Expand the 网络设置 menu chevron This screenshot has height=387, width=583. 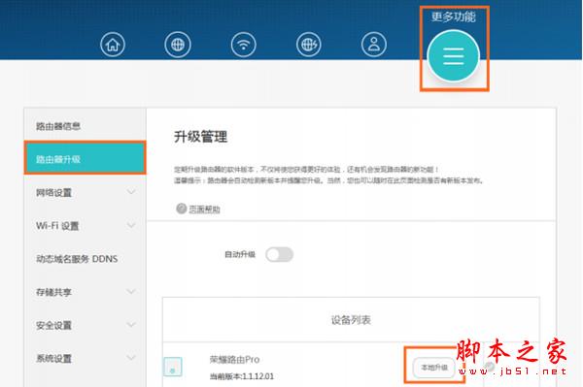131,192
